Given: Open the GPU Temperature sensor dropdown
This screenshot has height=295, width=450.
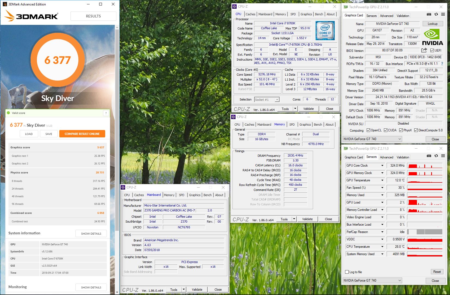Looking at the screenshot, I should pos(382,180).
